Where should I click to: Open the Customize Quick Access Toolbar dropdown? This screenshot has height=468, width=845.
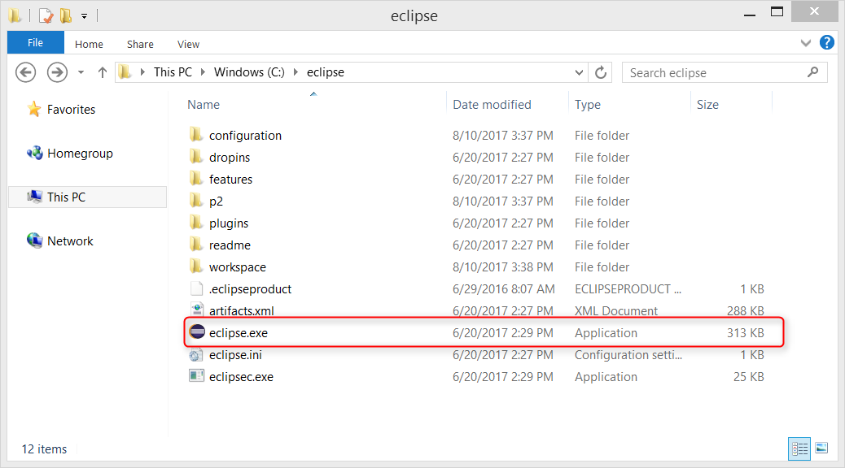coord(84,16)
